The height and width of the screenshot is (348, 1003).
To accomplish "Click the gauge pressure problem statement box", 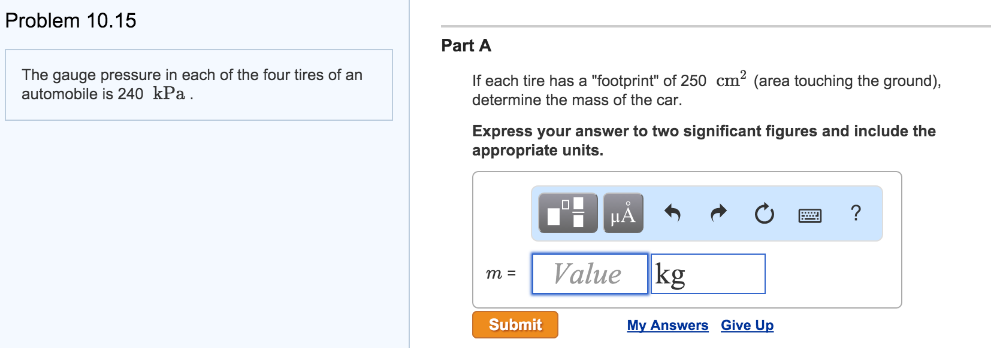I will (x=199, y=85).
